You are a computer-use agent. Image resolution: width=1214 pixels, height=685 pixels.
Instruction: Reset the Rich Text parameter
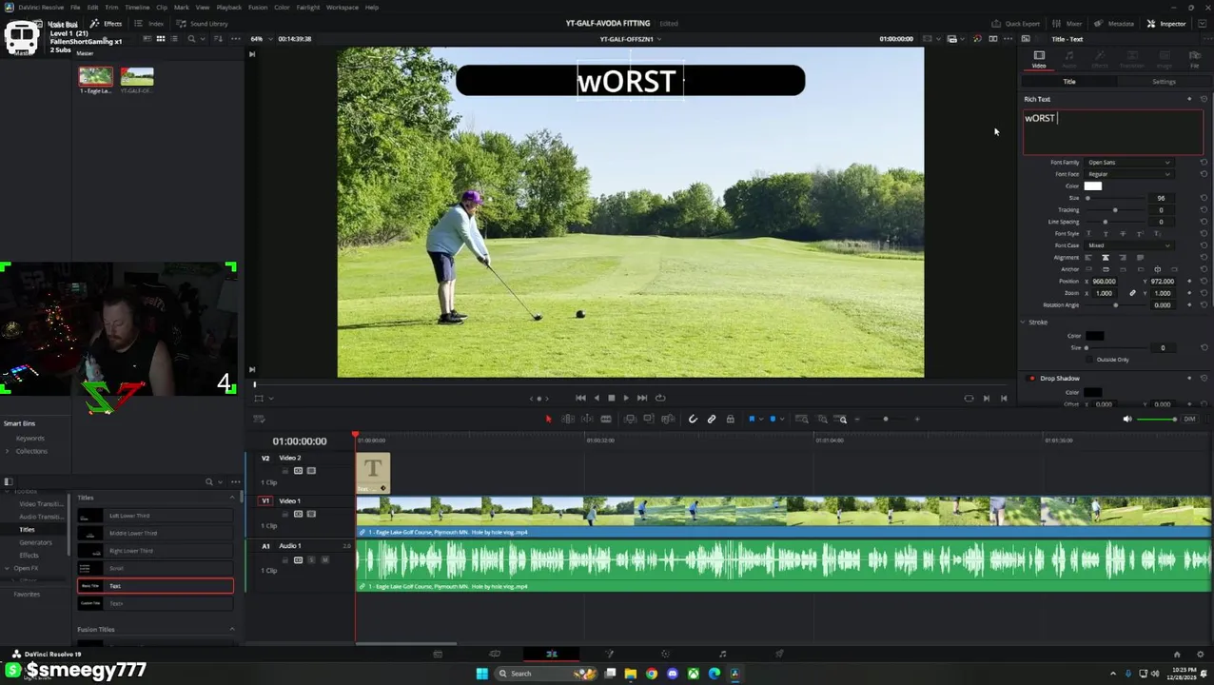(x=1204, y=99)
